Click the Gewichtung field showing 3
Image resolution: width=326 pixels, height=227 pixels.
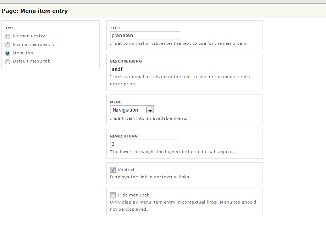[145, 144]
